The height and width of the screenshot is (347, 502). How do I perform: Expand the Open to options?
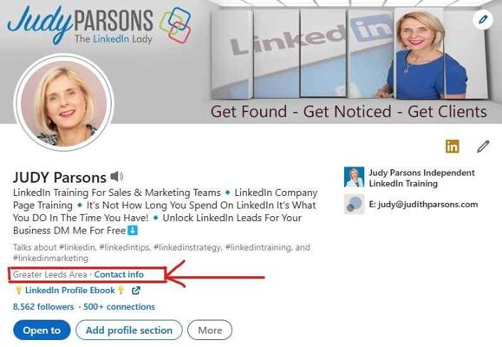(x=42, y=330)
